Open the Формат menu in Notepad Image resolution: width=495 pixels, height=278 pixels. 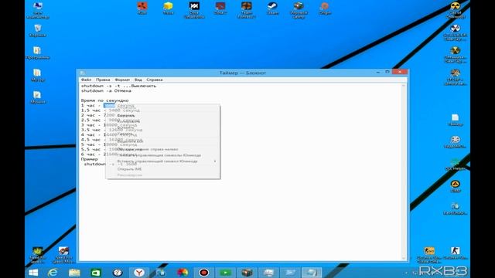pos(122,80)
